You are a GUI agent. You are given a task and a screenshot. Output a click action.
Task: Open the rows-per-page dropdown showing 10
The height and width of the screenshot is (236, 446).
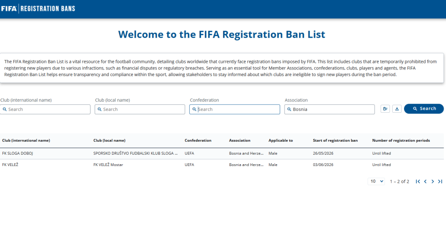coord(376,181)
